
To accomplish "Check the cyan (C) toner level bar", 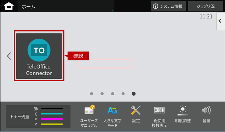I will pyautogui.click(x=52, y=114).
